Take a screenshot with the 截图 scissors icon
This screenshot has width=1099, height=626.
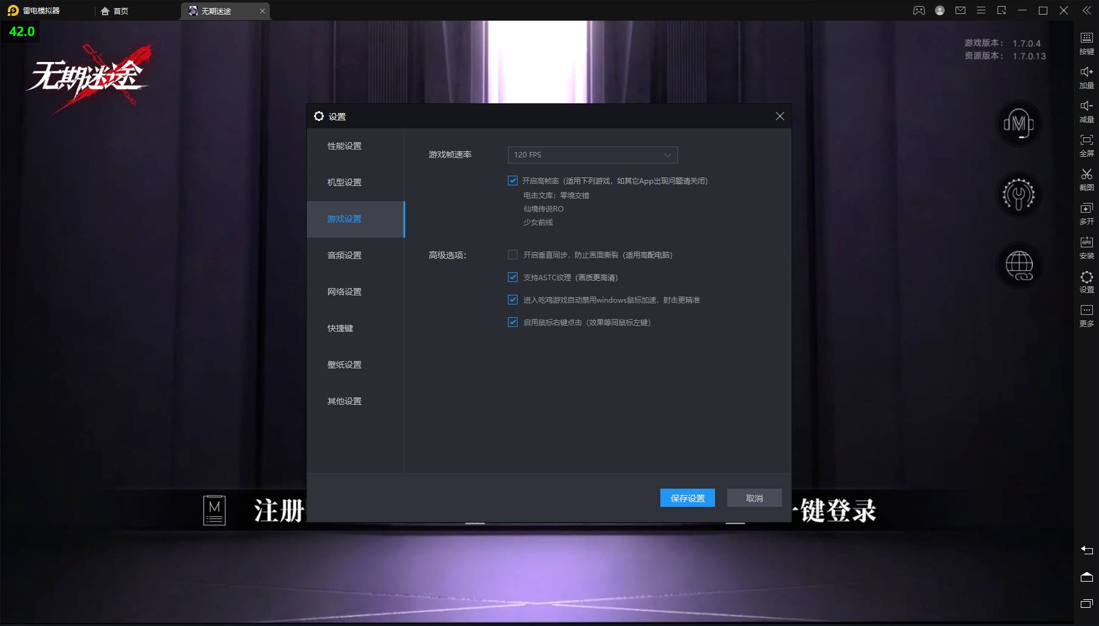click(1086, 179)
